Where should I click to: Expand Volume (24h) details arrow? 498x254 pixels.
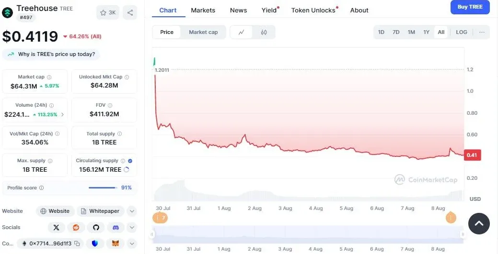62,114
